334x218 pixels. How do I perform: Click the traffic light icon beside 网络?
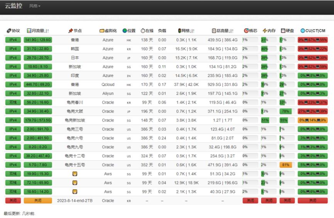(179, 31)
